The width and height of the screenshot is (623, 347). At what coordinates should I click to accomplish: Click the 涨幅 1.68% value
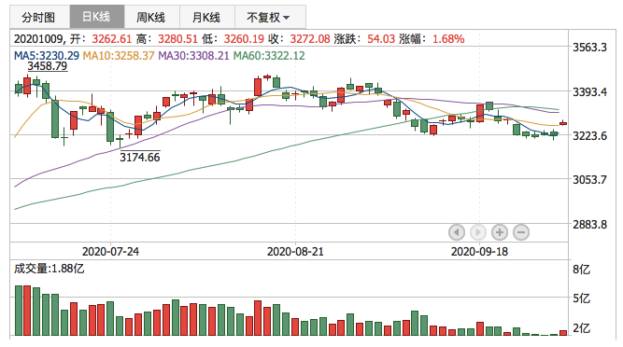tap(448, 39)
